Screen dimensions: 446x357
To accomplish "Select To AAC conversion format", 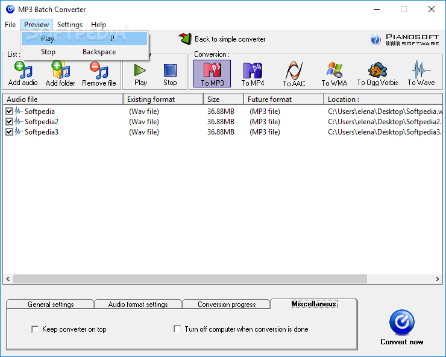I will pos(294,74).
